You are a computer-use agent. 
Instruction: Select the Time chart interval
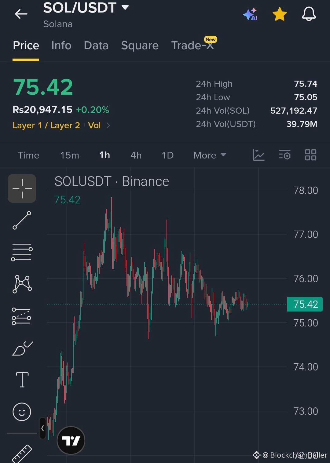[28, 155]
